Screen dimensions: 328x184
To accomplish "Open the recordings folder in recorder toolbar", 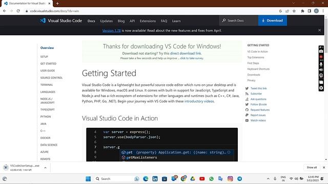I will tap(321, 82).
